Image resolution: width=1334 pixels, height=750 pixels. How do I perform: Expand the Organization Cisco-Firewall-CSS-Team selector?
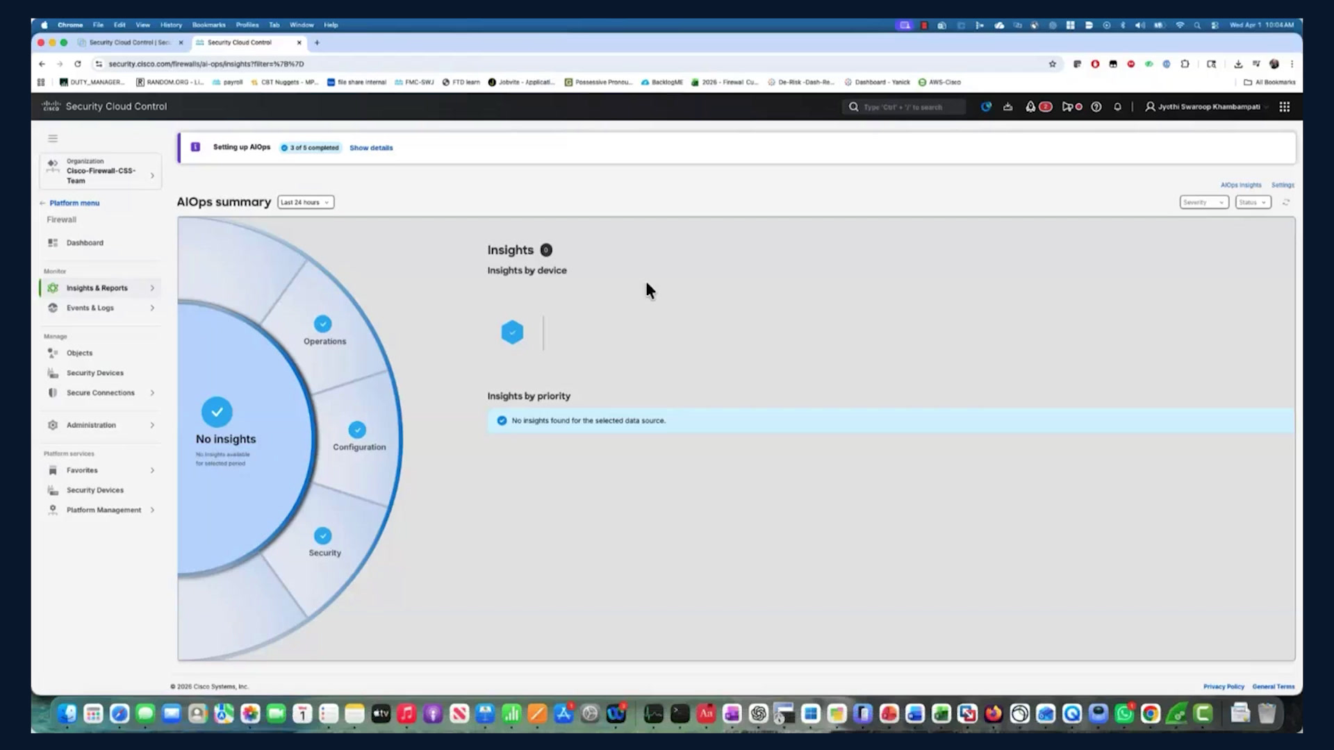101,171
